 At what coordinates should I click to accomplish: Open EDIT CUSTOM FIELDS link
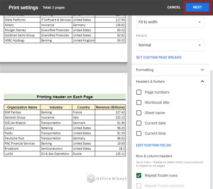pos(153,145)
